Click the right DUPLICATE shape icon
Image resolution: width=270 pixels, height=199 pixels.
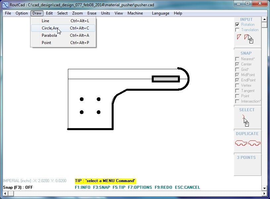pyautogui.click(x=254, y=143)
